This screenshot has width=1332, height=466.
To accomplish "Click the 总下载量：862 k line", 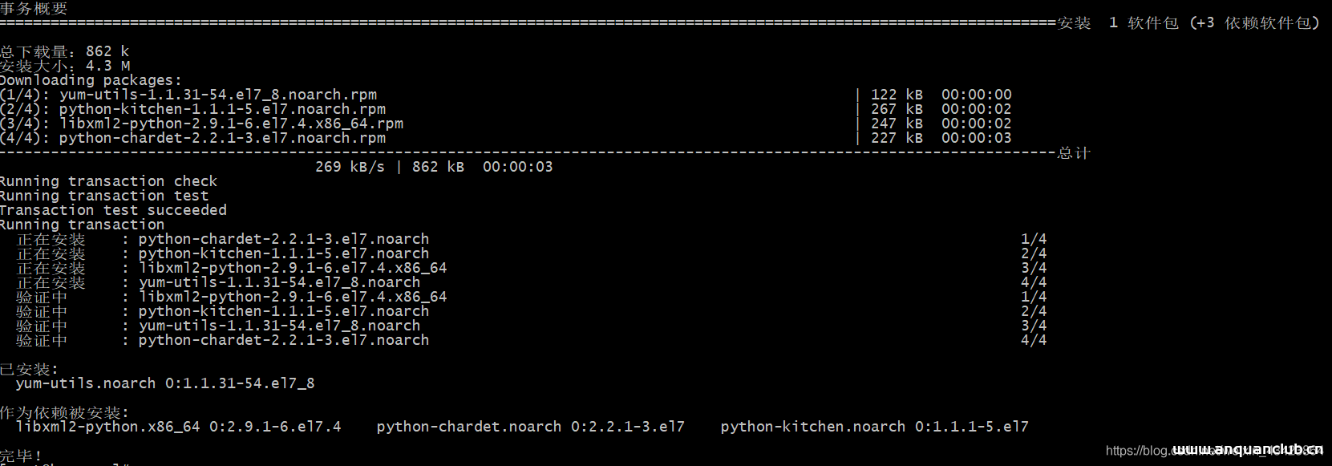I will coord(64,51).
